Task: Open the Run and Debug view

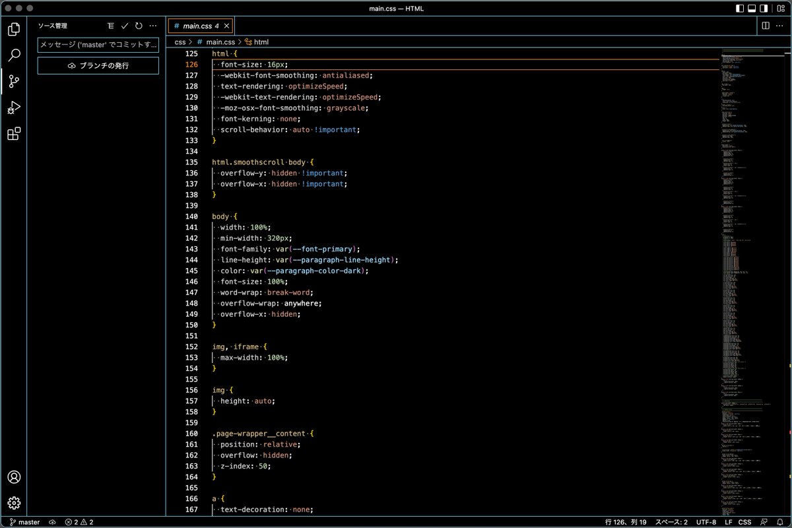Action: [14, 108]
